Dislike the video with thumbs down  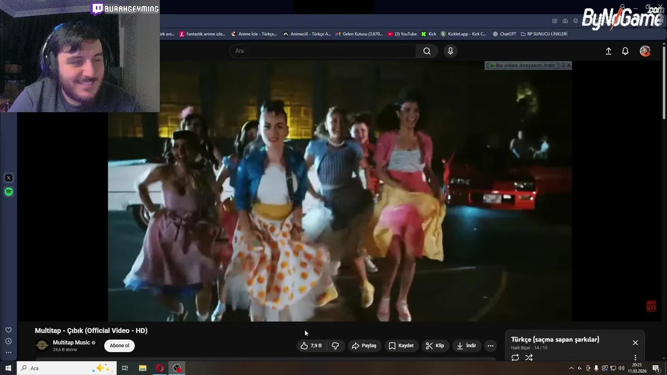pyautogui.click(x=336, y=346)
